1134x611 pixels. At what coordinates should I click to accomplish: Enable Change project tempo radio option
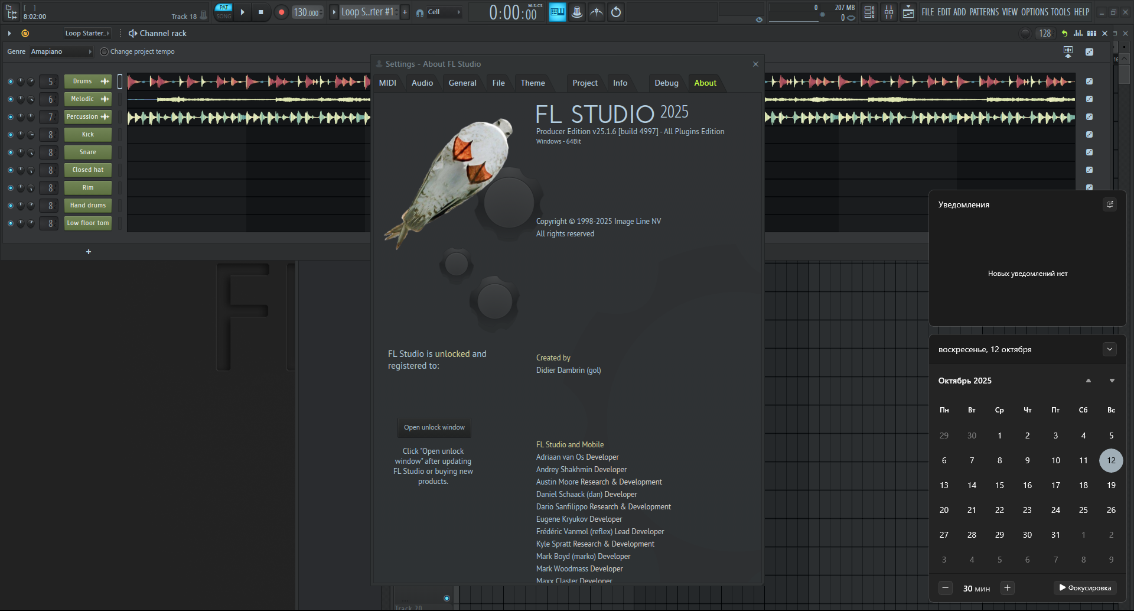[x=104, y=52]
